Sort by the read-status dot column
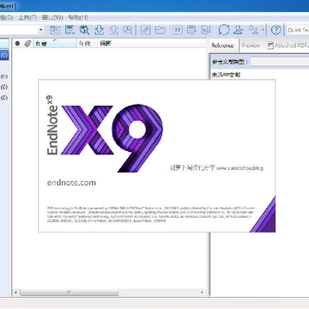 [17, 44]
